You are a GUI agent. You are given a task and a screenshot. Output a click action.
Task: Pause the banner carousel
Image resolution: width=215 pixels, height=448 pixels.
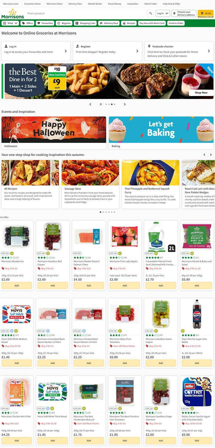[101, 104]
